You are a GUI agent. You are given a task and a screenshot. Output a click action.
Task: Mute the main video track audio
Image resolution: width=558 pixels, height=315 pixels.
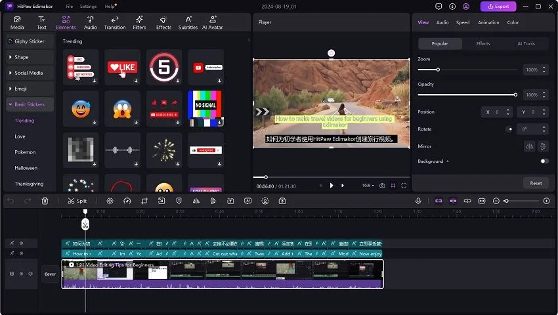31,274
